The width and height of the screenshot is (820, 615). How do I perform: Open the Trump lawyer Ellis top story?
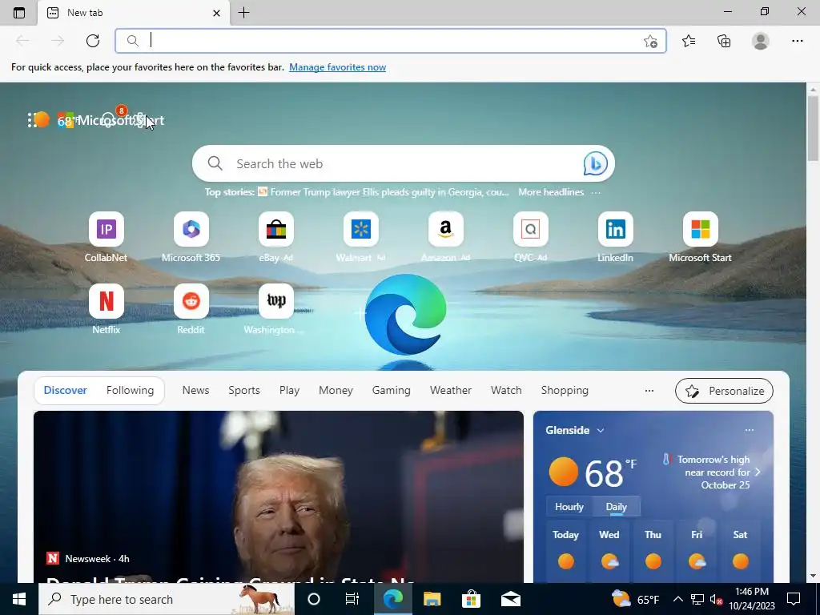pos(389,192)
